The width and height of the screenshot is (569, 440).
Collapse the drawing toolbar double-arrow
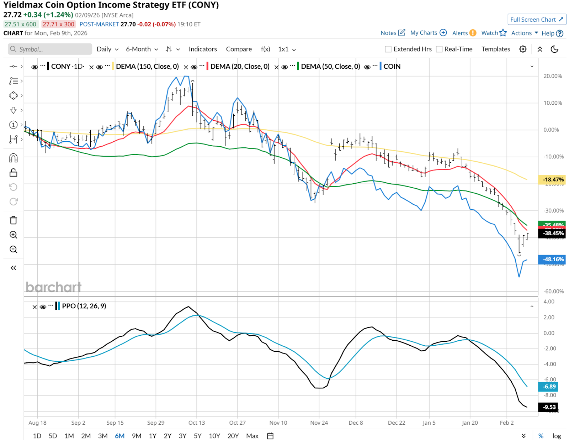click(x=13, y=268)
